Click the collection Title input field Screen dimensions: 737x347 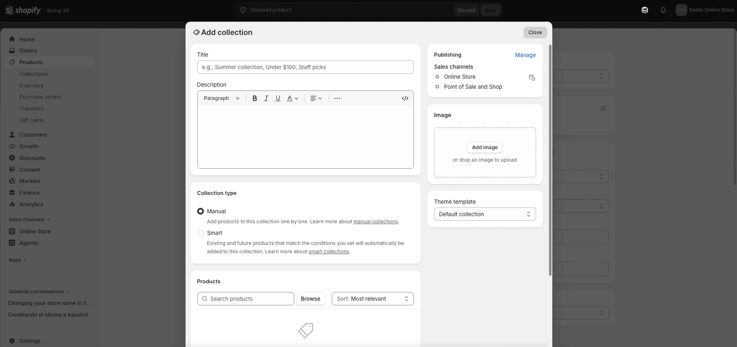pyautogui.click(x=306, y=67)
